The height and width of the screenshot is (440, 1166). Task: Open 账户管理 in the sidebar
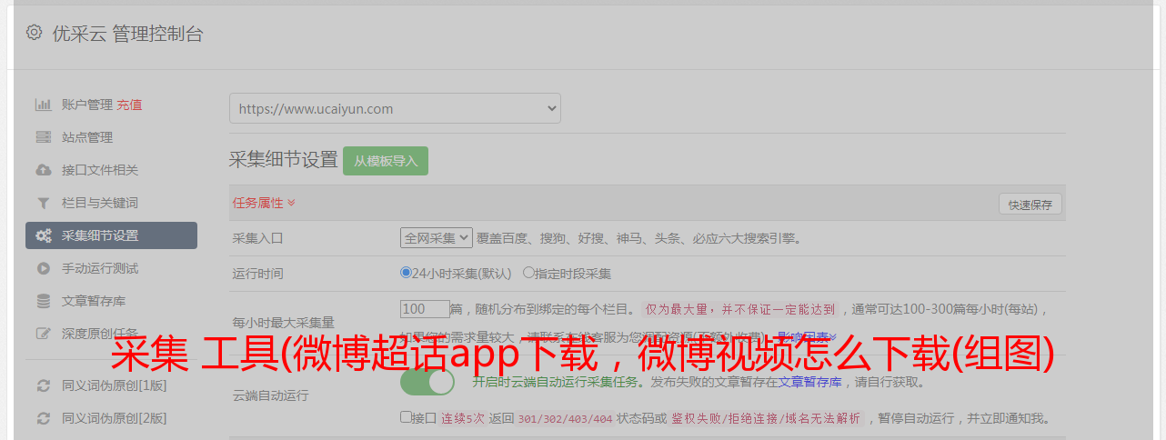pos(87,105)
